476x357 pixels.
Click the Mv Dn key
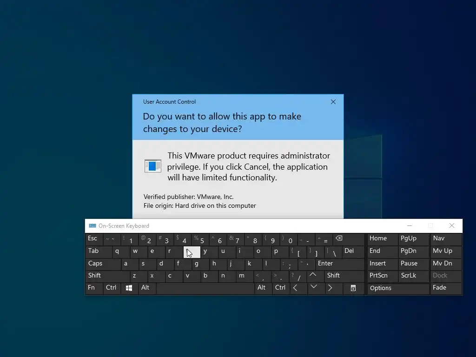[446, 264]
